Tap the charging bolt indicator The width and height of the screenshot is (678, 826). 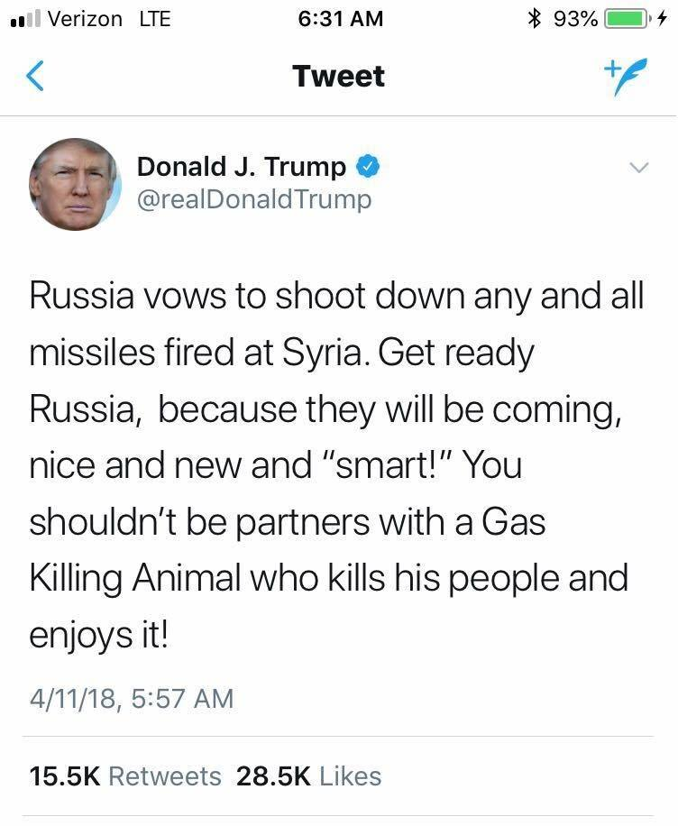point(664,19)
